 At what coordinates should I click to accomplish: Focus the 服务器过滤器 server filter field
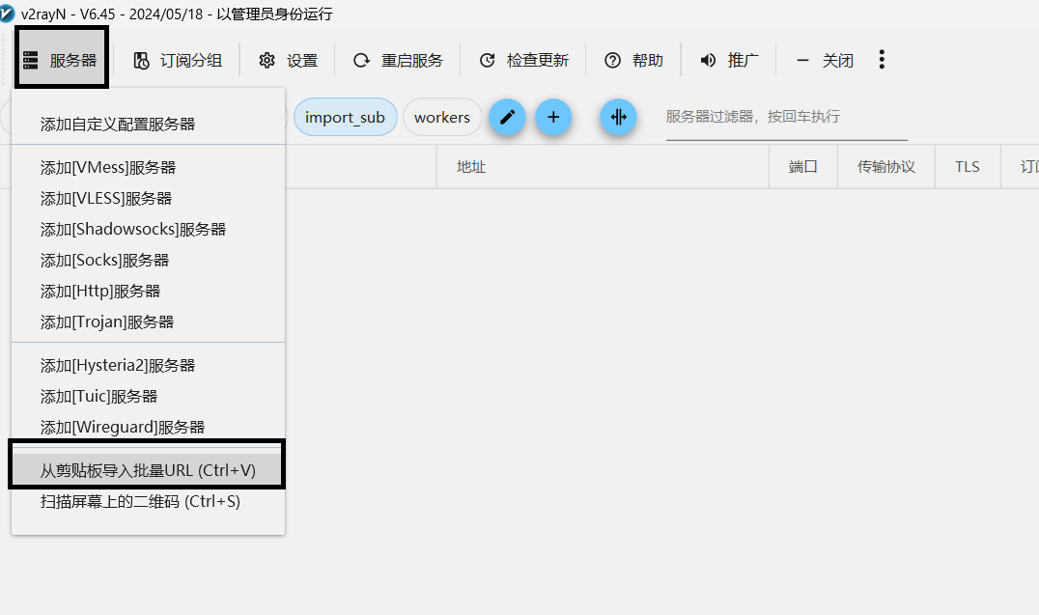click(x=785, y=117)
